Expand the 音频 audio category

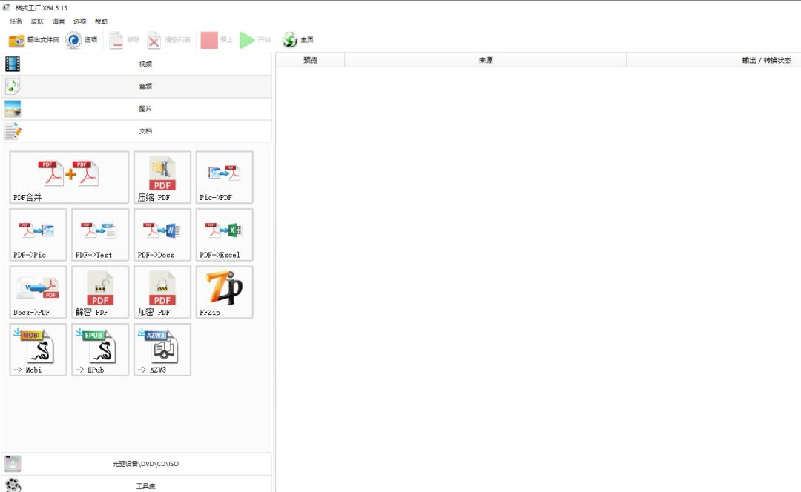(136, 86)
